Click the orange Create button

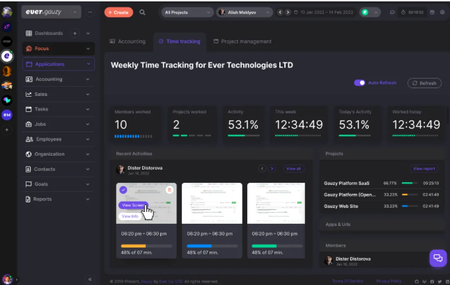118,13
